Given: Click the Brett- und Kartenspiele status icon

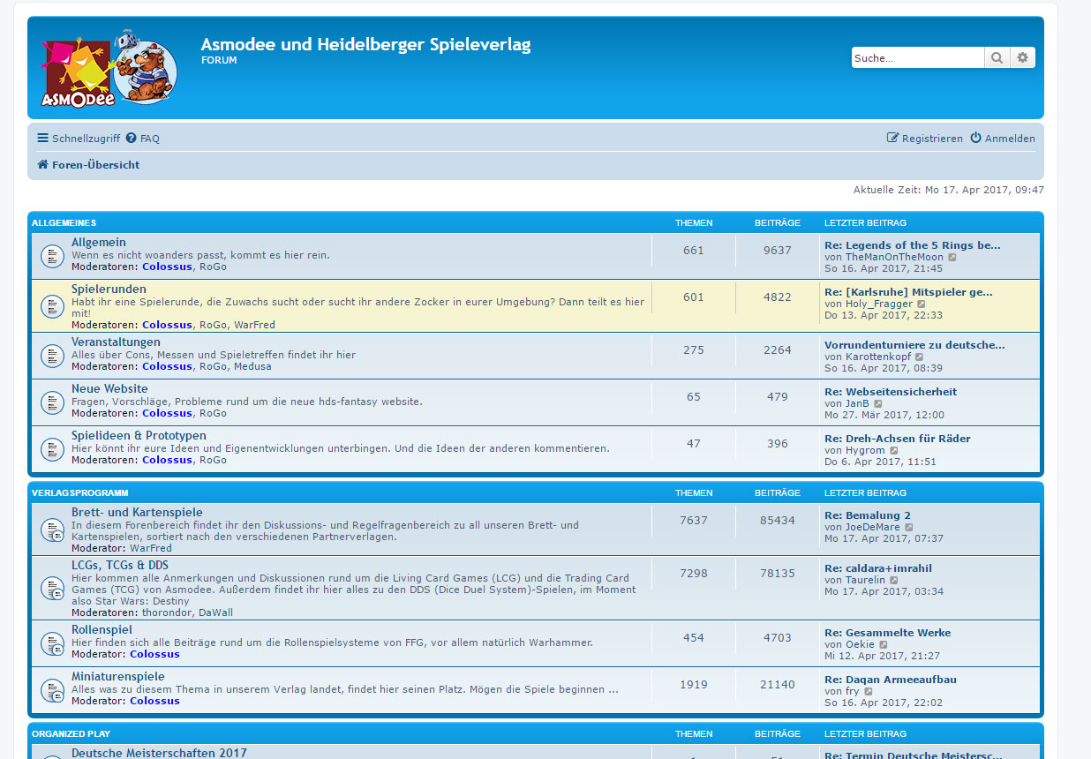Looking at the screenshot, I should point(51,530).
